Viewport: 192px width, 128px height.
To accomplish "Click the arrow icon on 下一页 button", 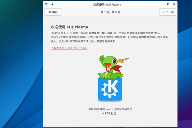I will (x=163, y=12).
